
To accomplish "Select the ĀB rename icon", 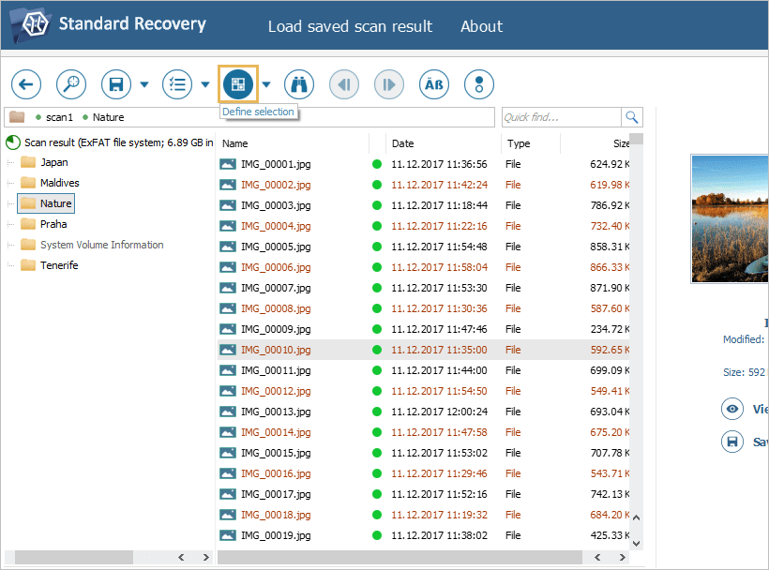I will [x=433, y=84].
